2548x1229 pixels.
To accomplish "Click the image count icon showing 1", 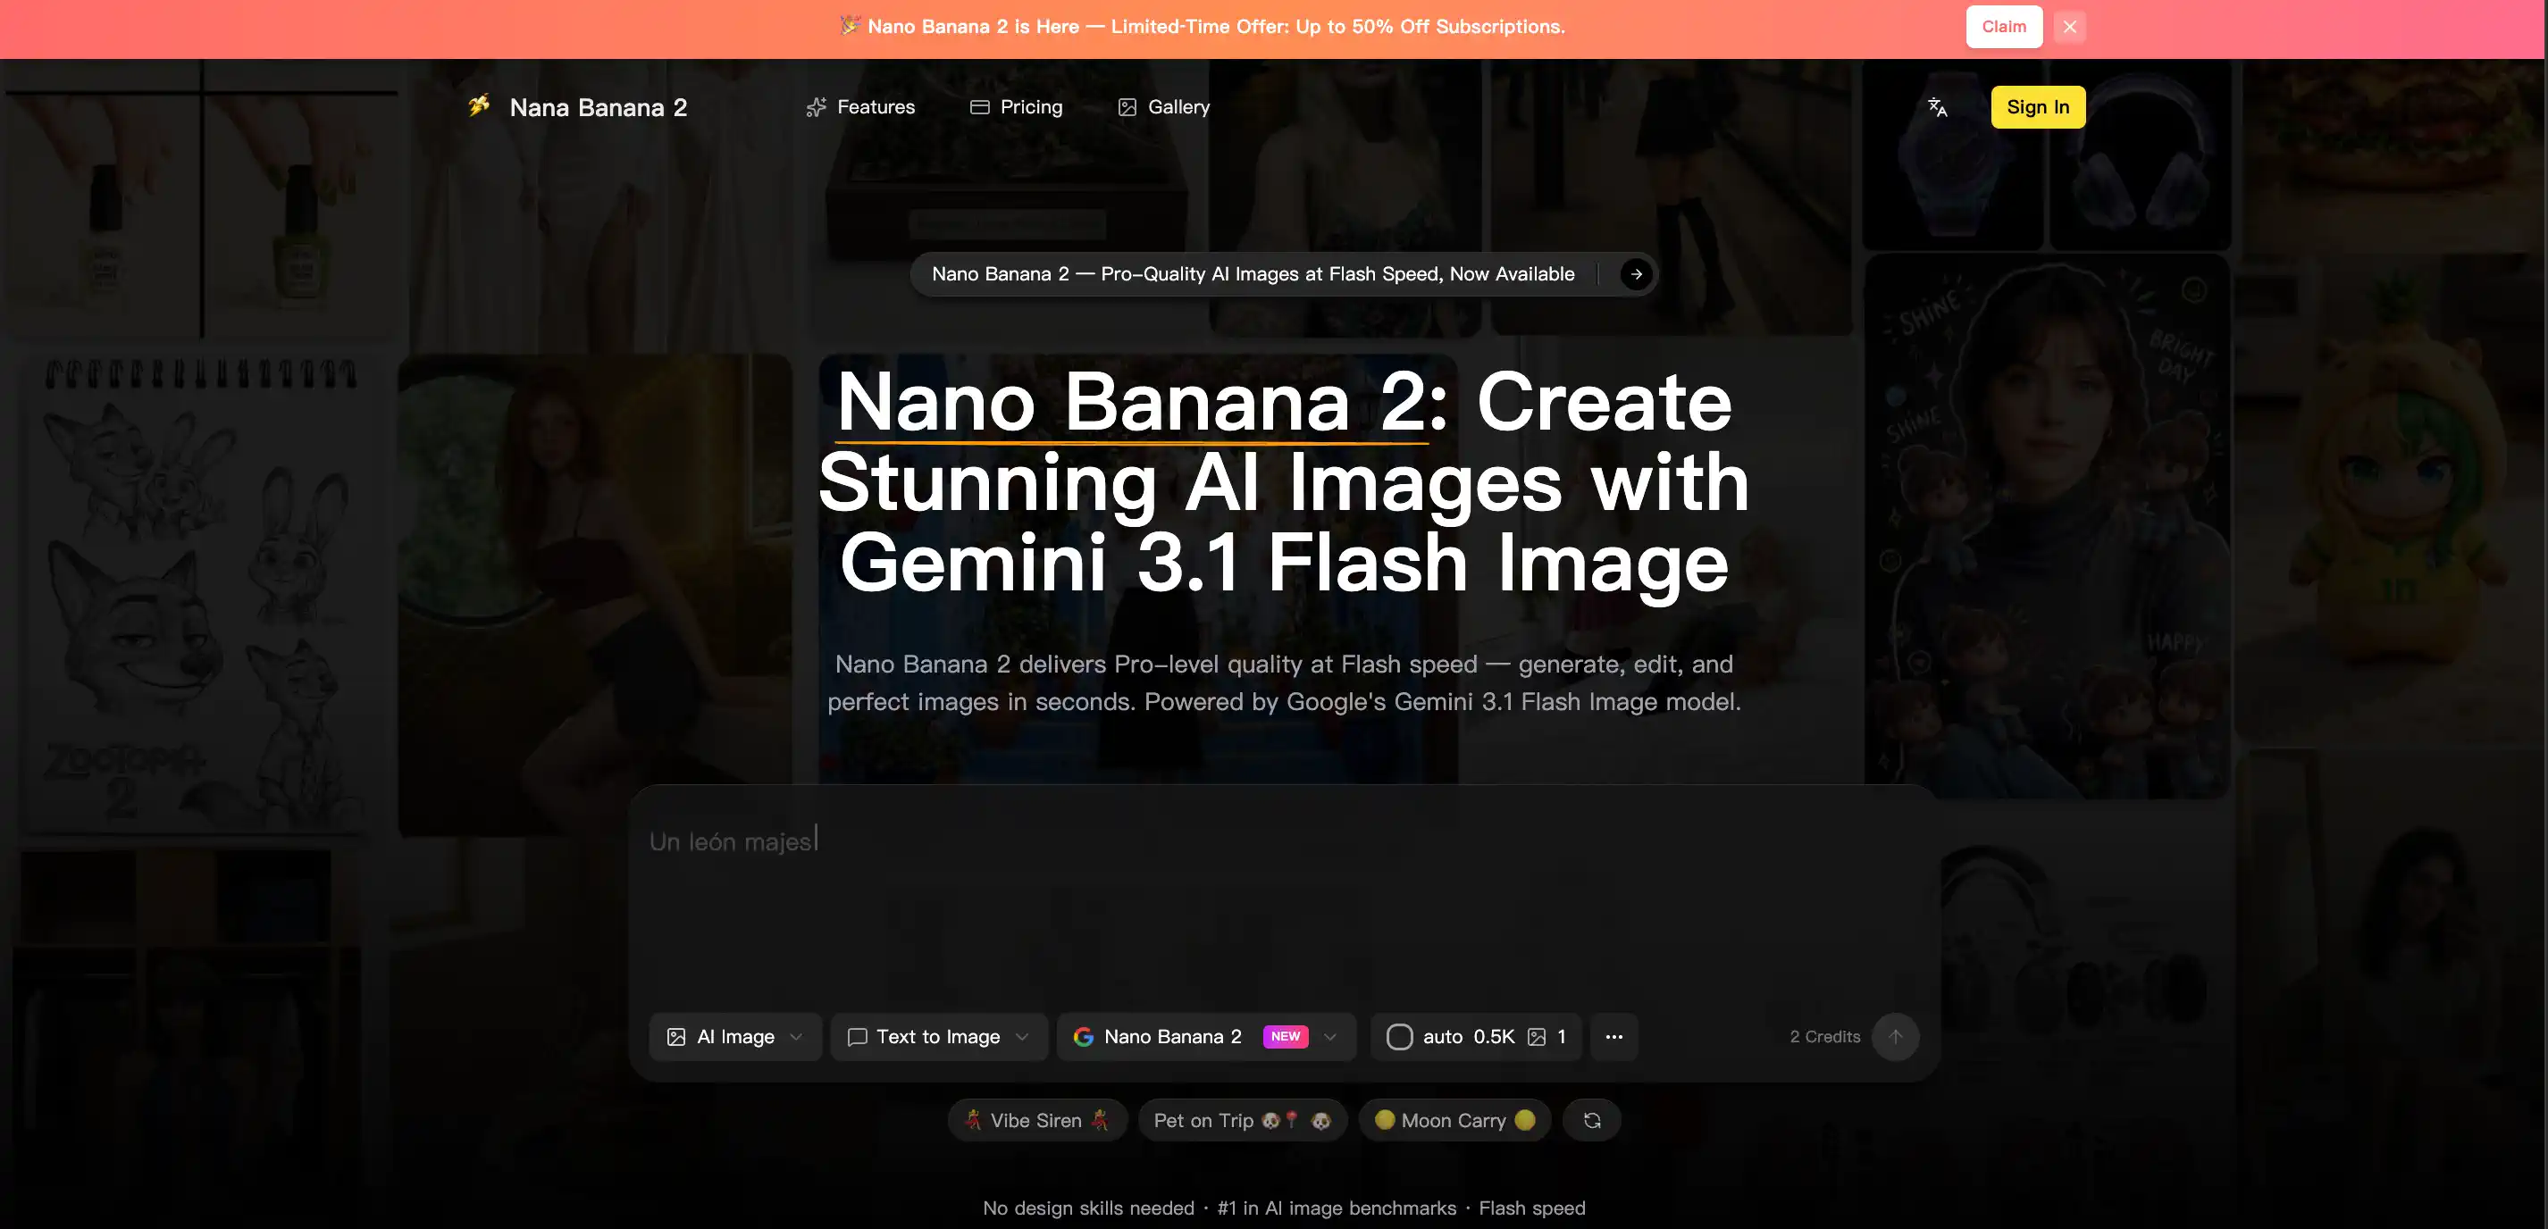I will (x=1537, y=1036).
